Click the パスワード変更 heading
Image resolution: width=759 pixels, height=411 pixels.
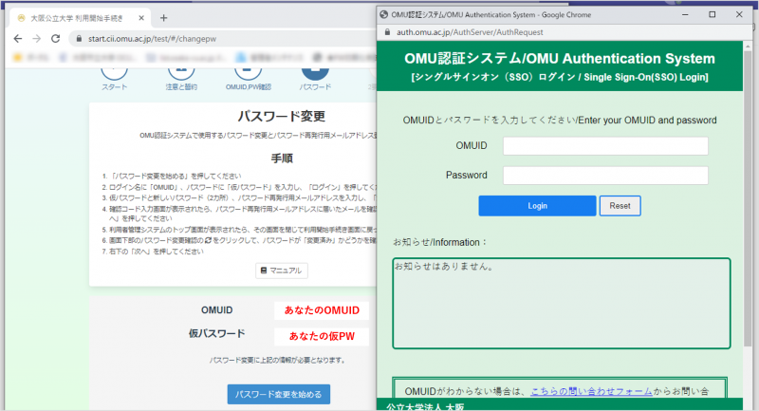[281, 116]
